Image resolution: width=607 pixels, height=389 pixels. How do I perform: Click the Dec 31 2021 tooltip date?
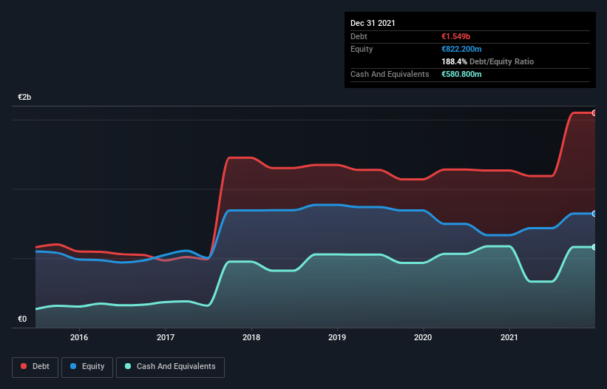point(373,23)
